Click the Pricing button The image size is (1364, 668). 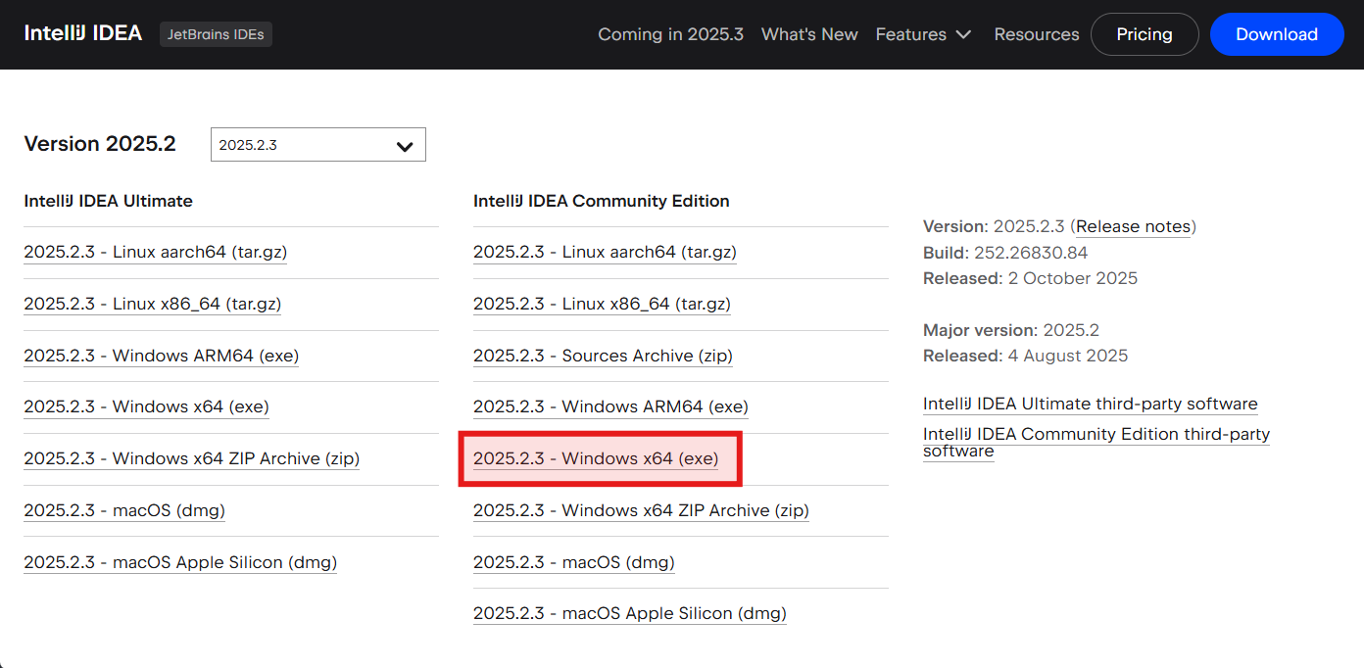1144,34
